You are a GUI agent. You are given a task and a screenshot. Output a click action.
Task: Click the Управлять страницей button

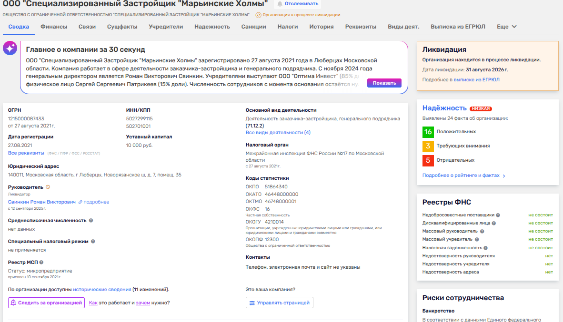click(x=280, y=302)
